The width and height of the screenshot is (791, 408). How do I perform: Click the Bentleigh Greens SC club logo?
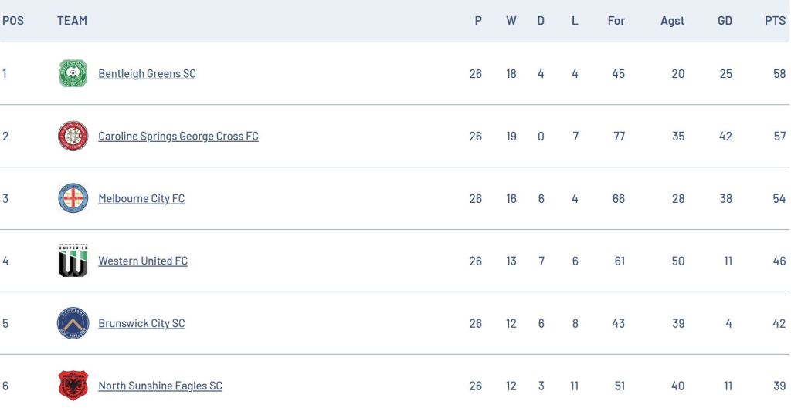click(73, 74)
